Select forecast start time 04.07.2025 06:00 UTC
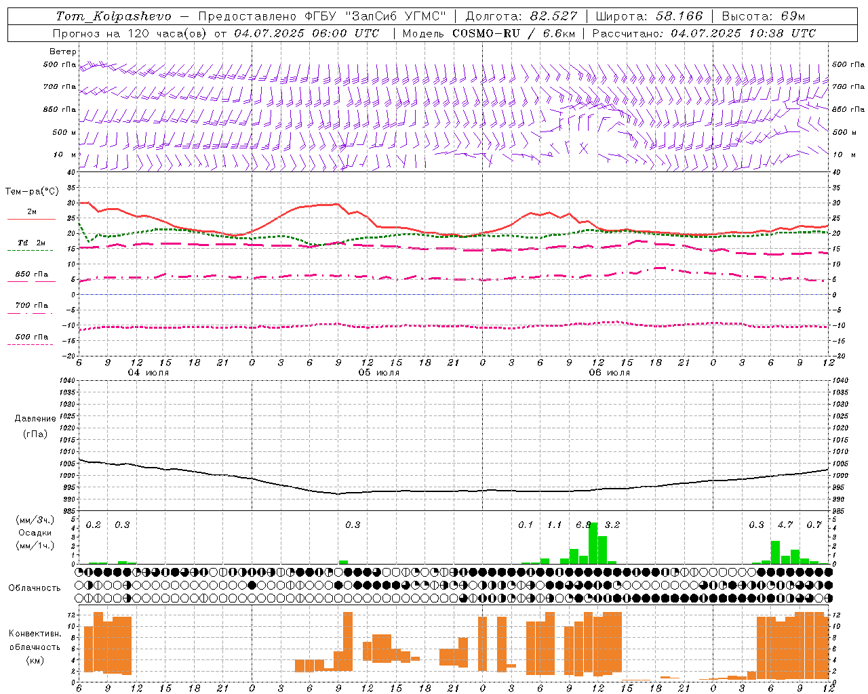This screenshot has width=868, height=694. click(x=307, y=33)
